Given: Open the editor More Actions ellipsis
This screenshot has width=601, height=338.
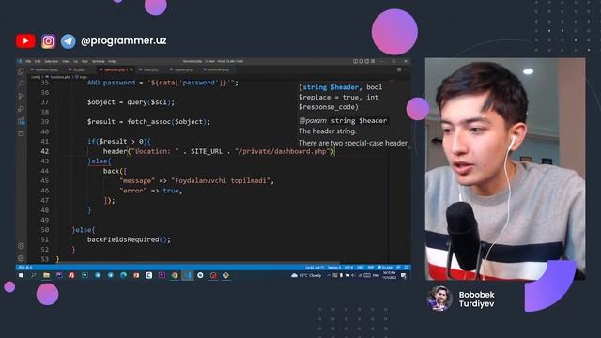Looking at the screenshot, I should (406, 69).
